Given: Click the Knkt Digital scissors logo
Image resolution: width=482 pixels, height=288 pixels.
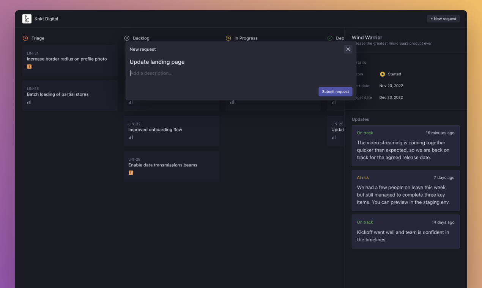Looking at the screenshot, I should 27,19.
